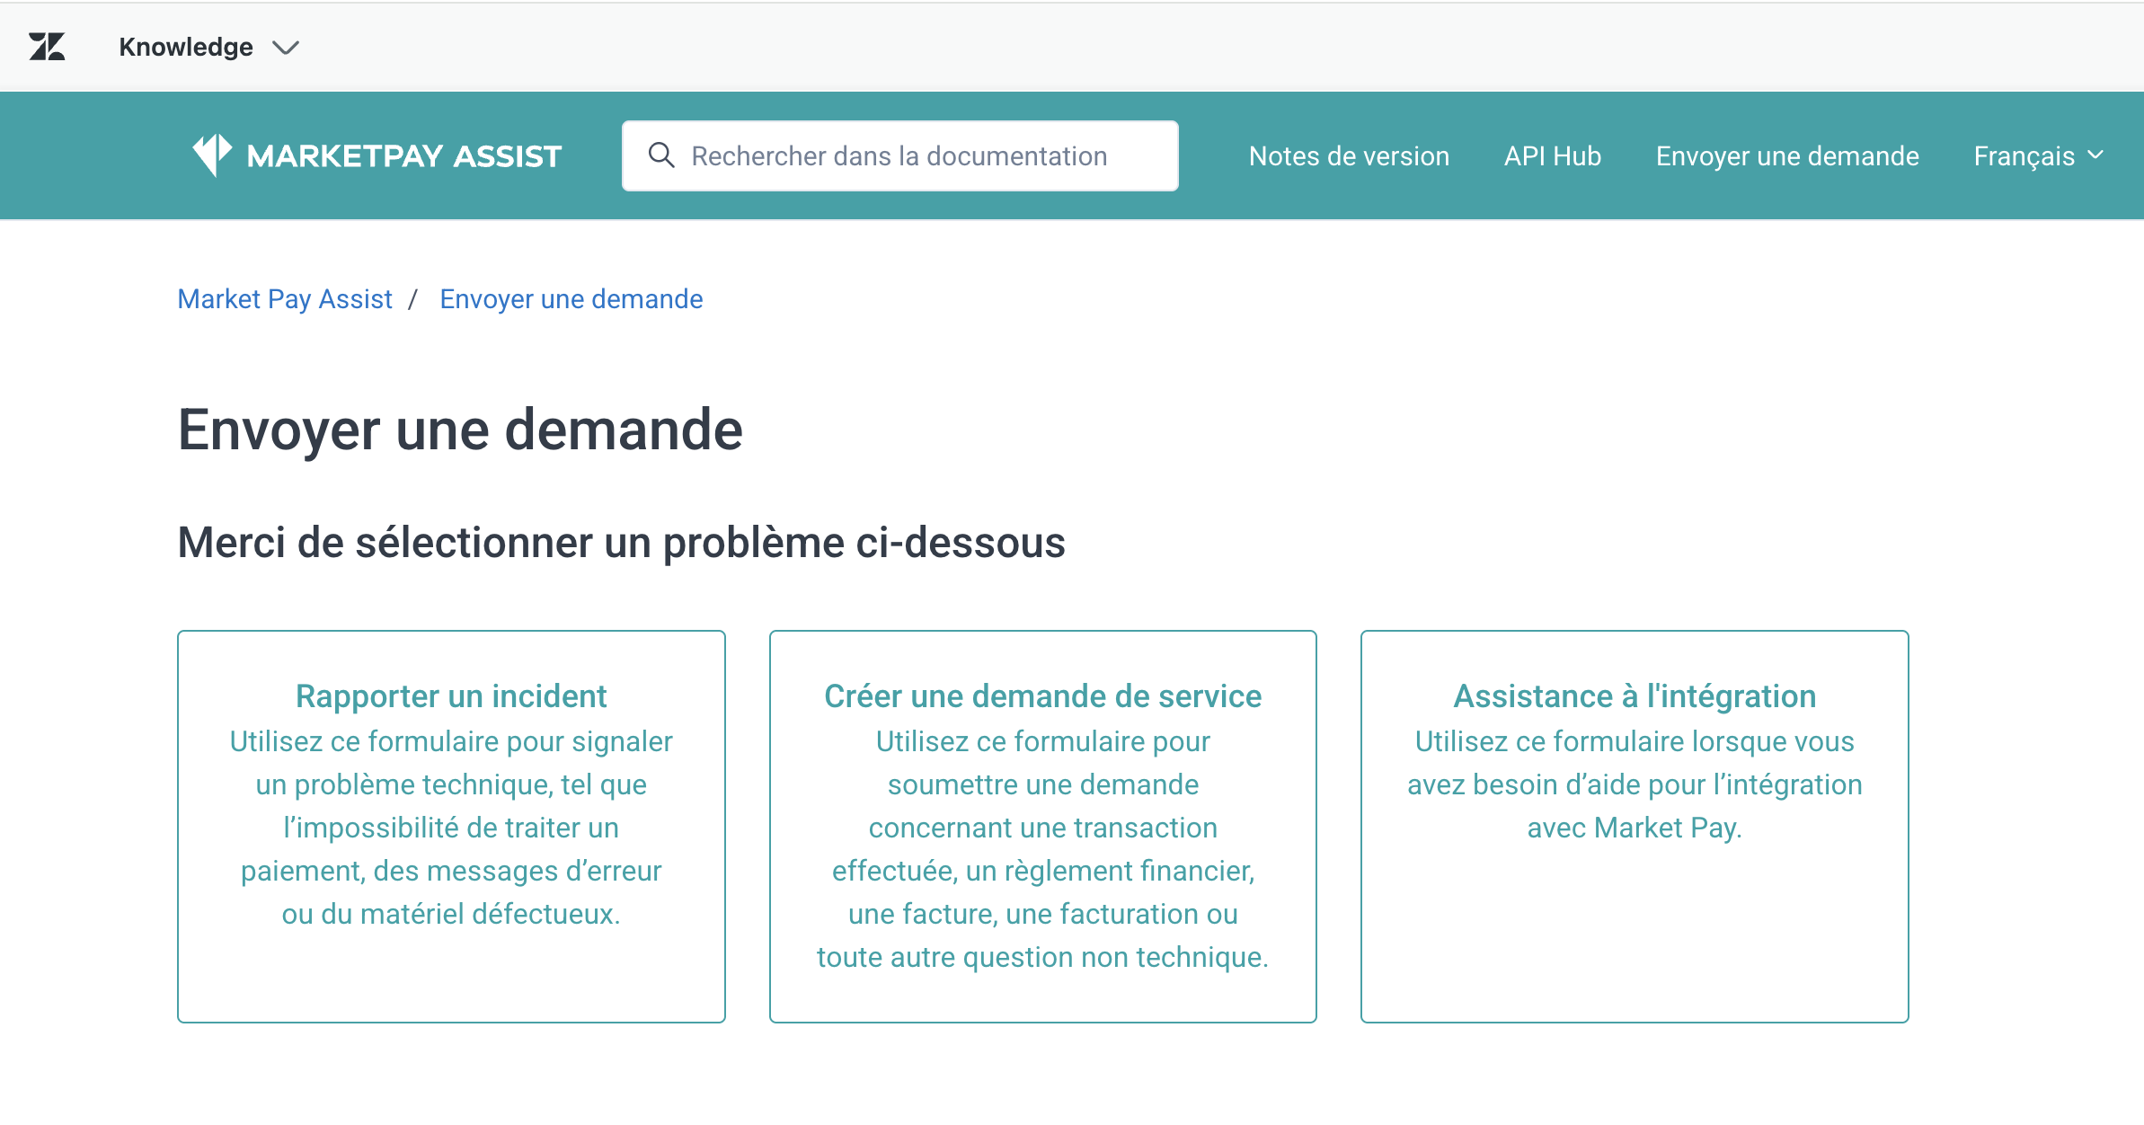Image resolution: width=2144 pixels, height=1125 pixels.
Task: Open Notes de version in header
Action: (1349, 156)
